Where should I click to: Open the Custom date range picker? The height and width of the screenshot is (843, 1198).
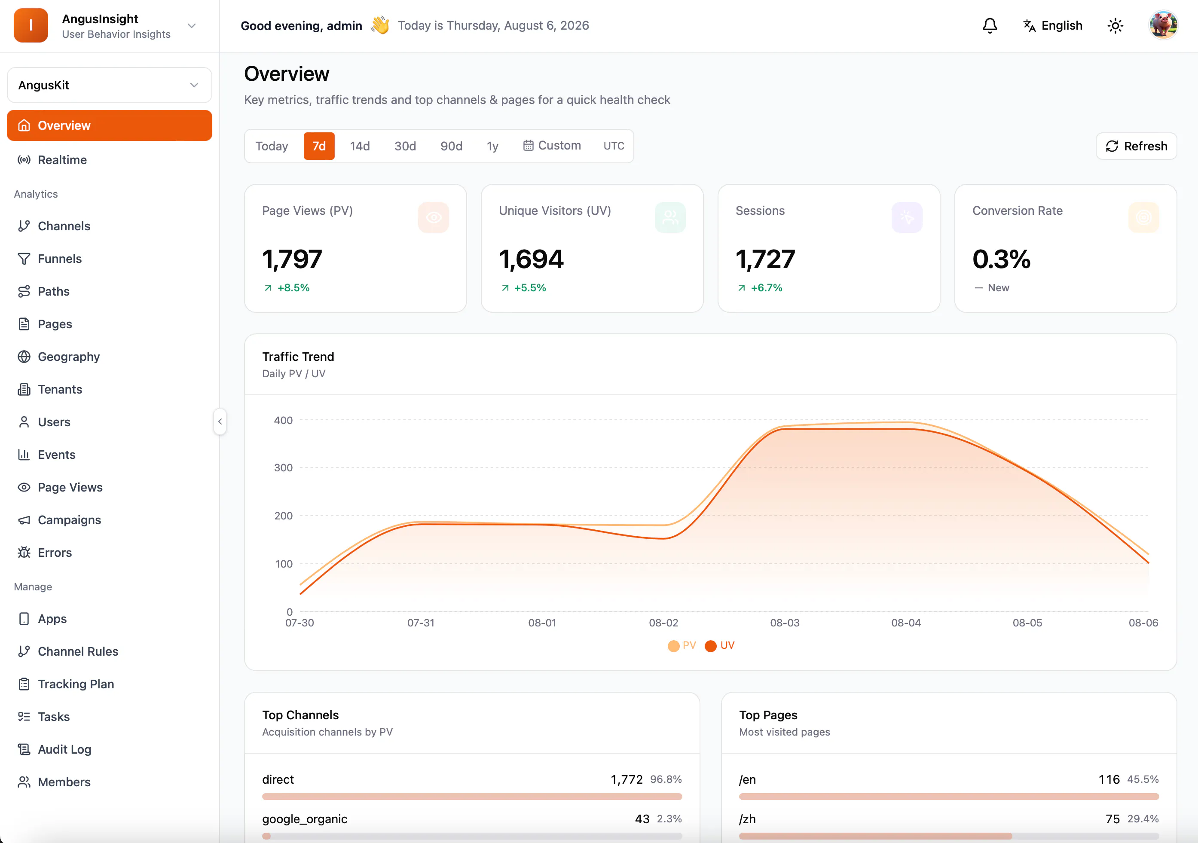click(x=552, y=146)
